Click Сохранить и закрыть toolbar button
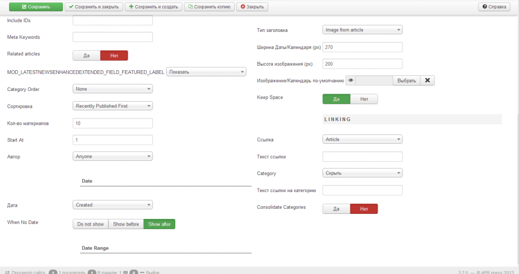This screenshot has width=519, height=274. (94, 7)
